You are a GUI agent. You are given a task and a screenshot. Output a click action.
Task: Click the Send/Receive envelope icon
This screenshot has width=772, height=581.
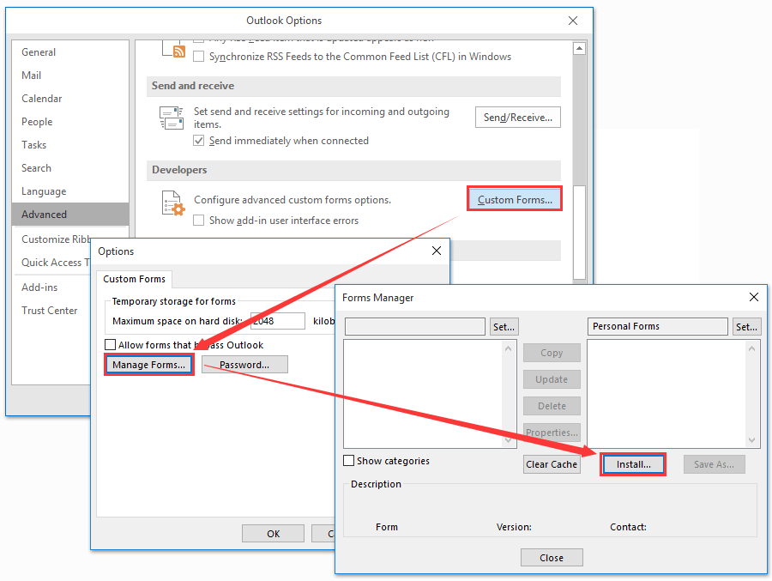pos(172,117)
